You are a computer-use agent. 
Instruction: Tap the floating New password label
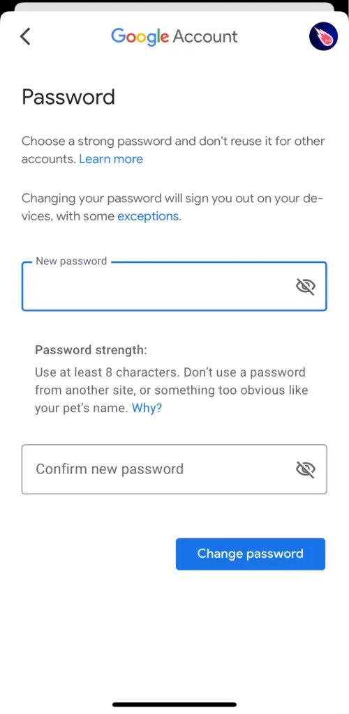click(71, 261)
